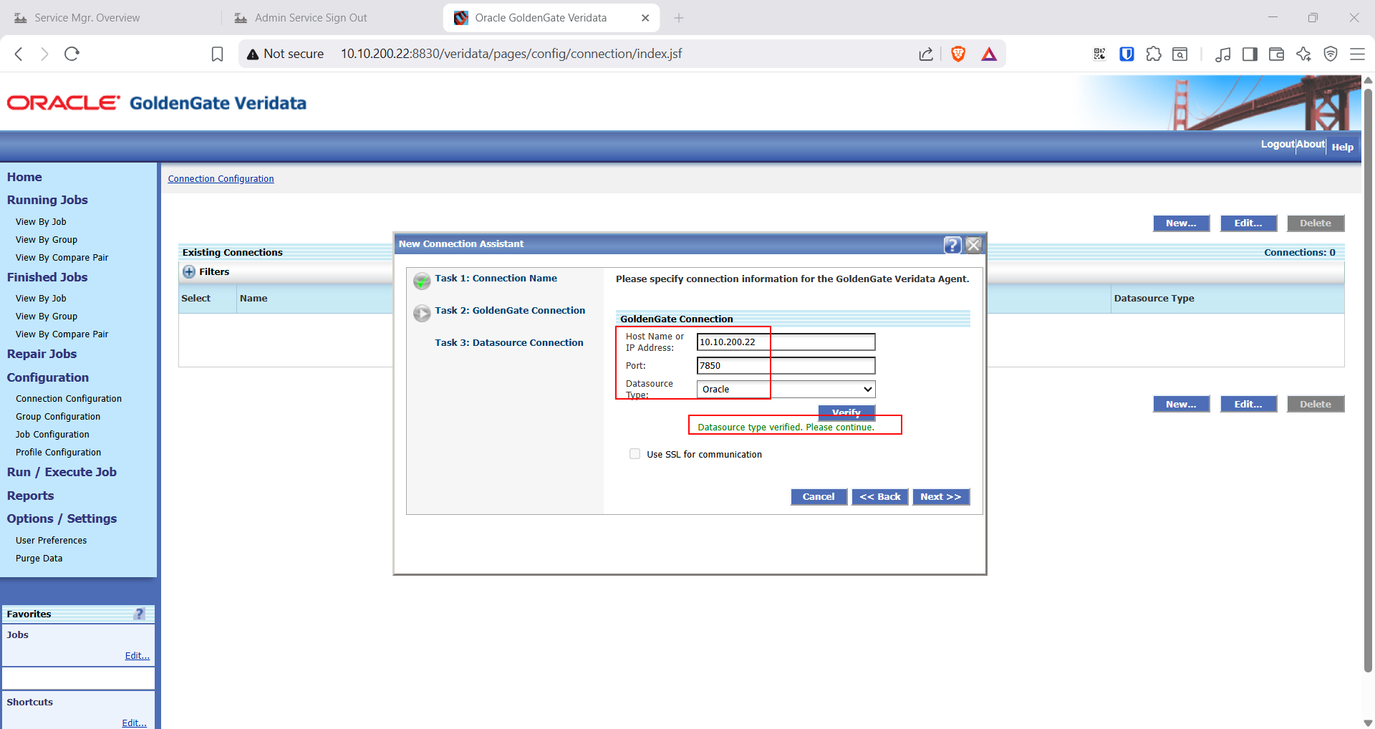Click the top Edit... button
This screenshot has height=729, width=1375.
point(1248,223)
